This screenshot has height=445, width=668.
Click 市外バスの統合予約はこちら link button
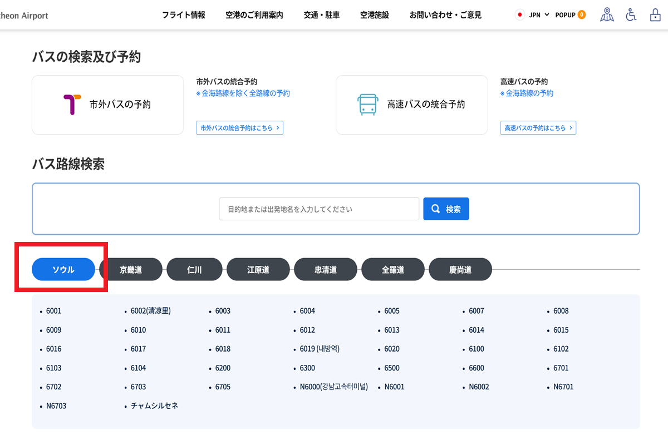pyautogui.click(x=239, y=128)
